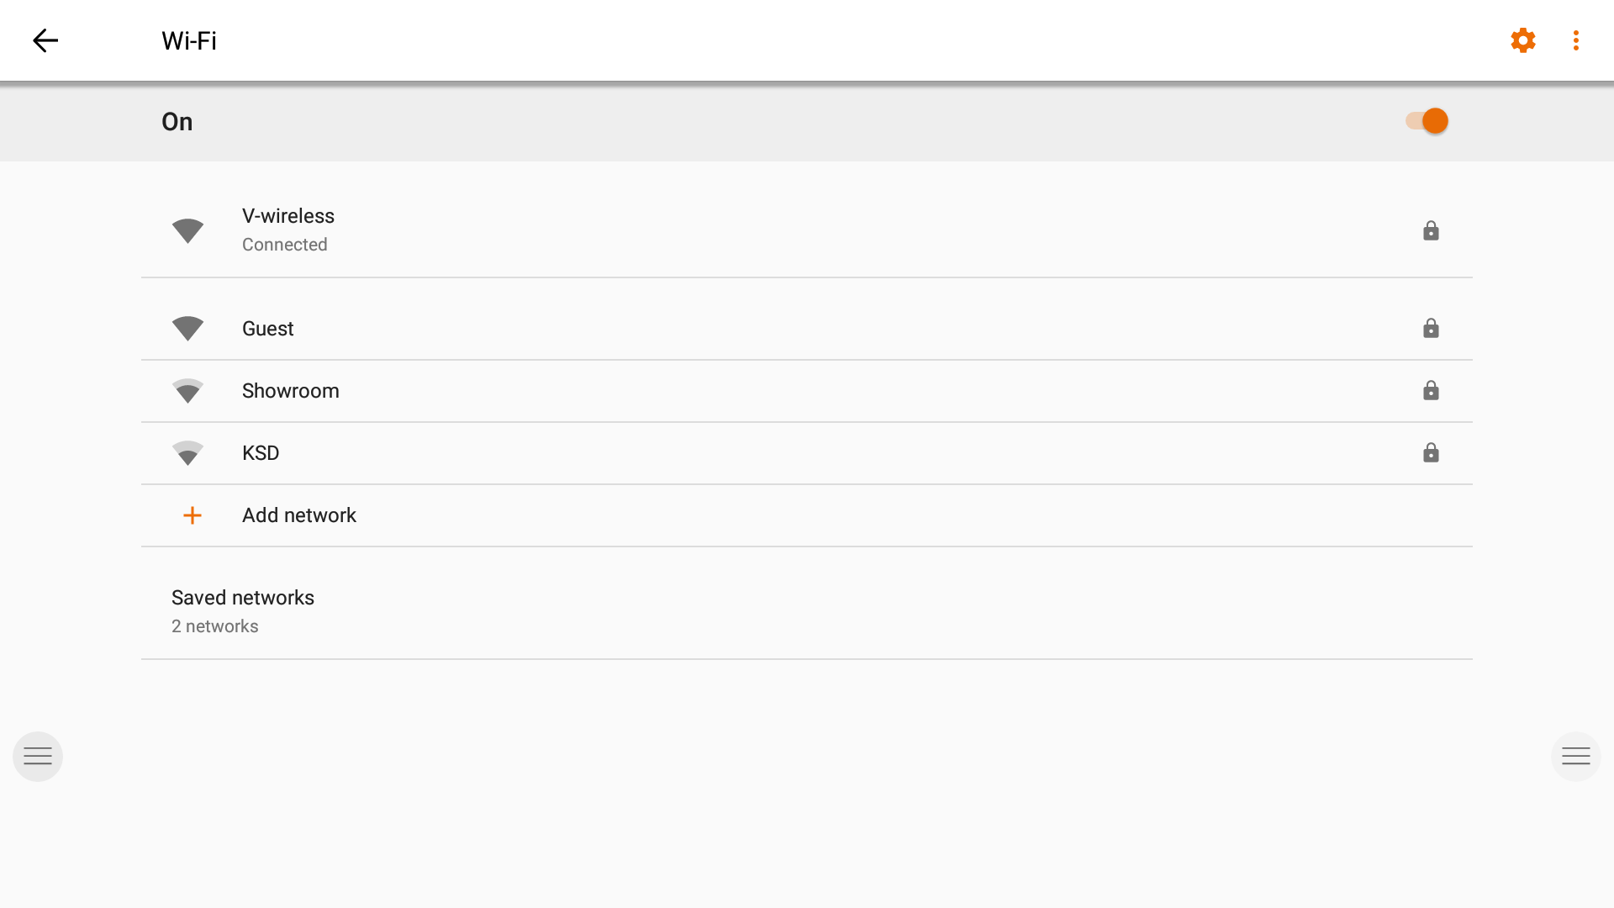This screenshot has width=1614, height=908.
Task: Click the Guest network signal icon
Action: (x=187, y=328)
